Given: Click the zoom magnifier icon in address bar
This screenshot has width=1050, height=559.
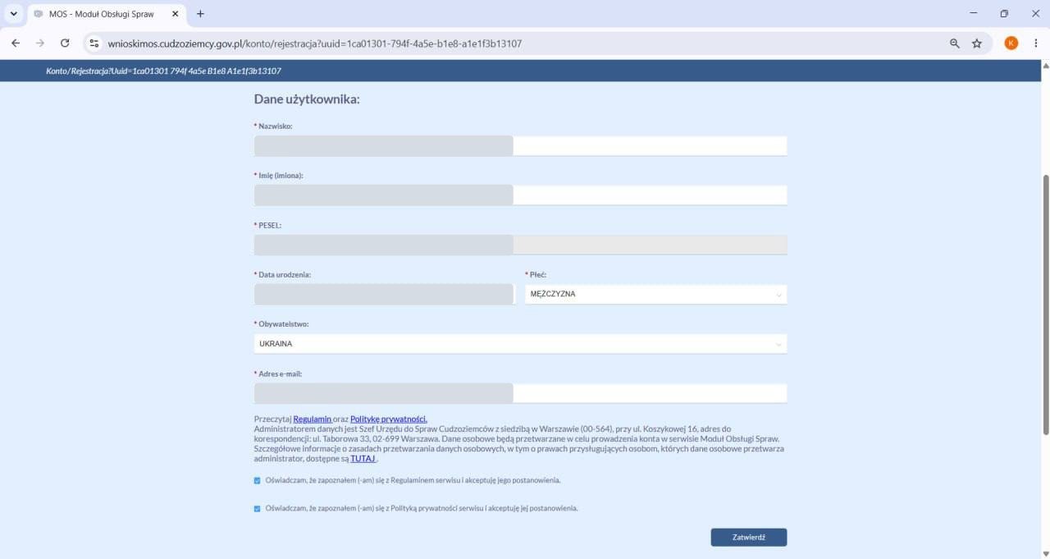Looking at the screenshot, I should click(955, 44).
